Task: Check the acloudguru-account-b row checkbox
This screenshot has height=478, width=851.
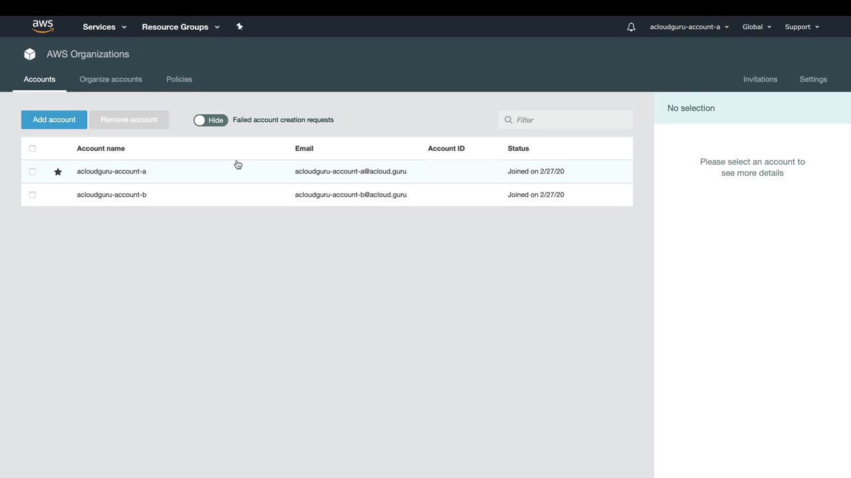Action: [33, 195]
